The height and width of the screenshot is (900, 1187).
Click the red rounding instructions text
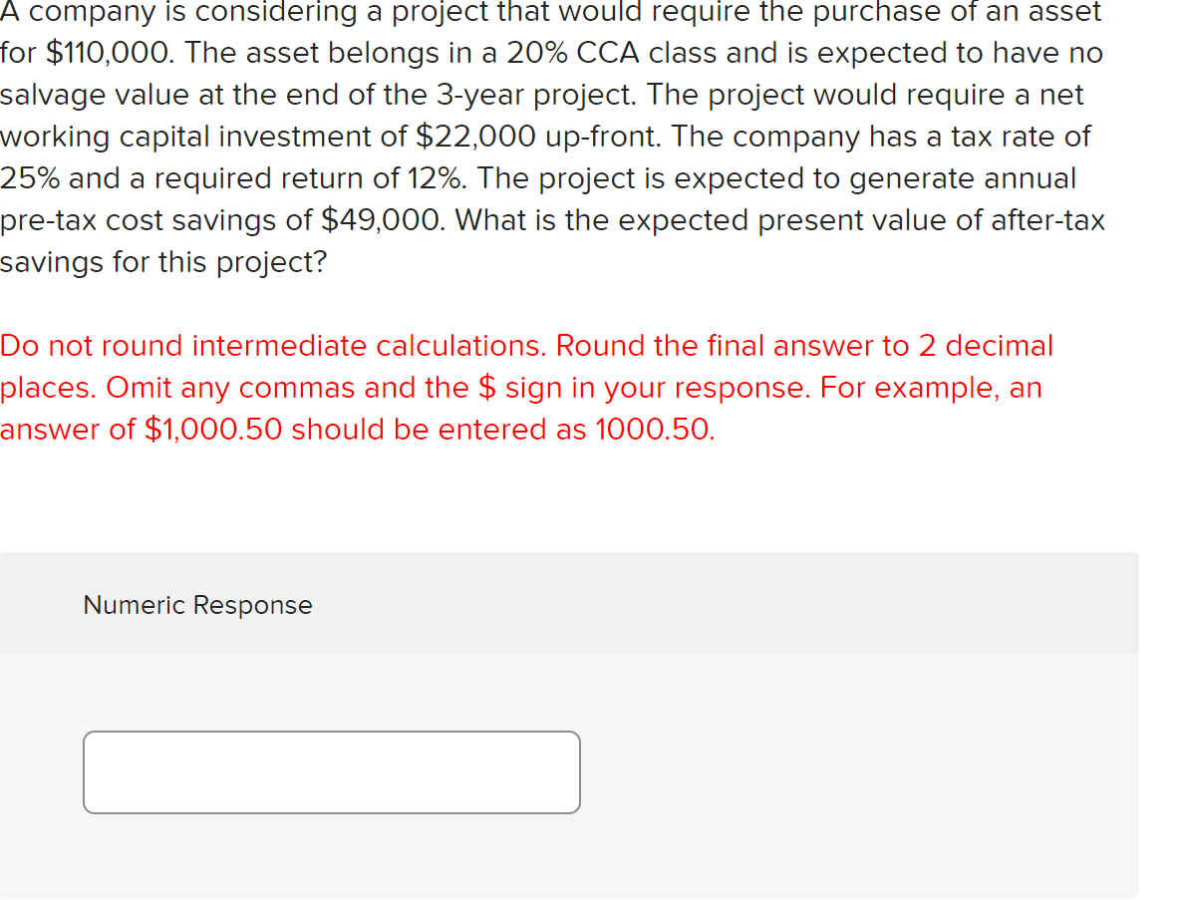click(498, 387)
